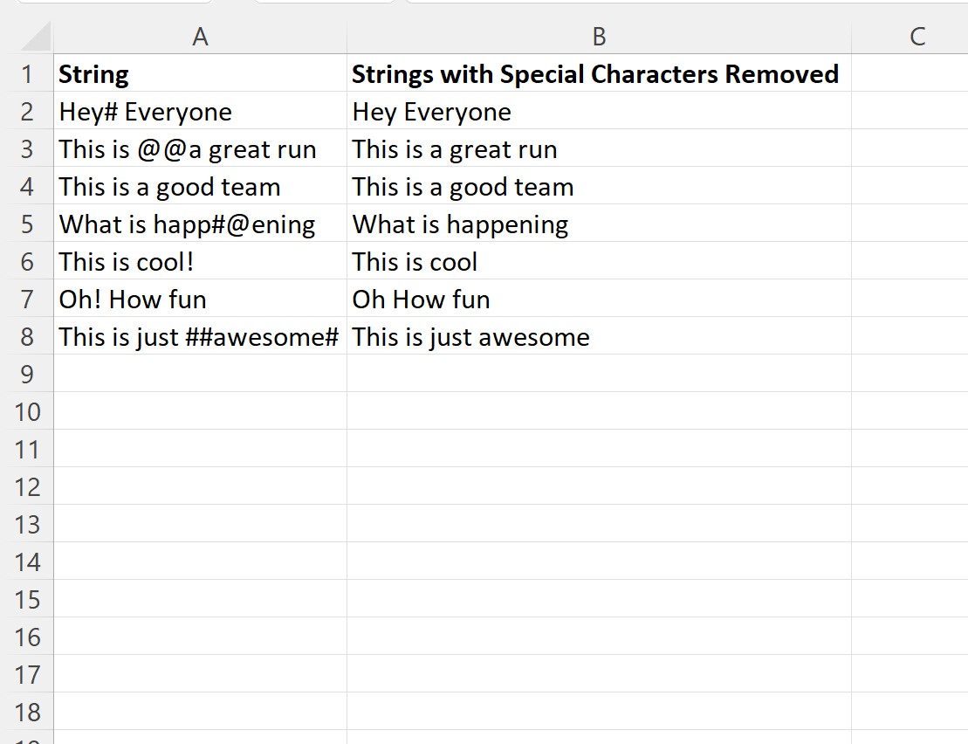Switch to the leftmost tab at top
968x744 pixels.
[x=113, y=4]
